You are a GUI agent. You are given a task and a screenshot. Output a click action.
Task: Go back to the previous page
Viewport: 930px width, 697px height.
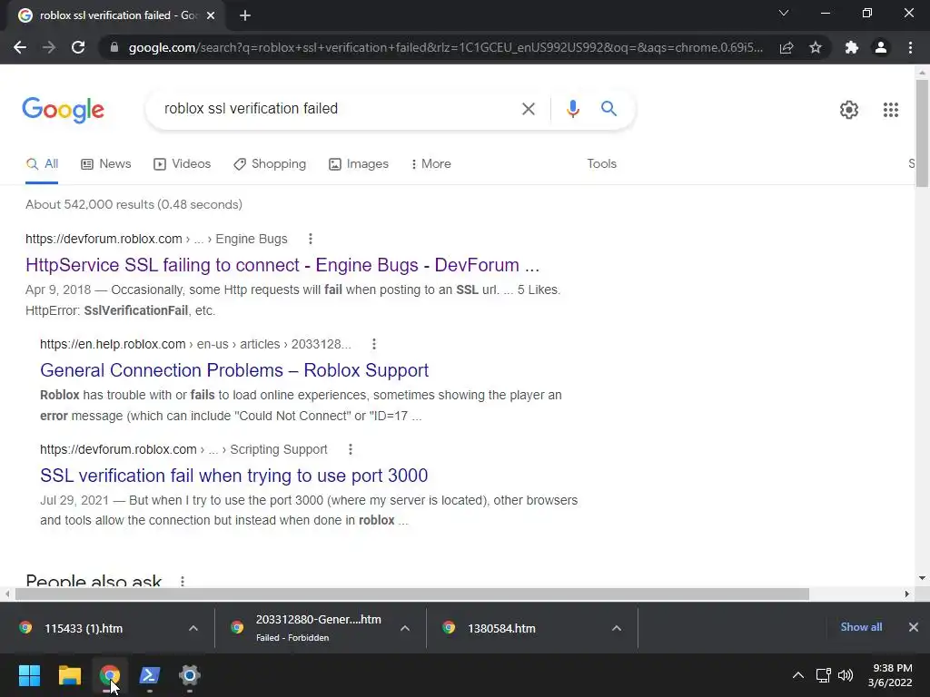20,47
